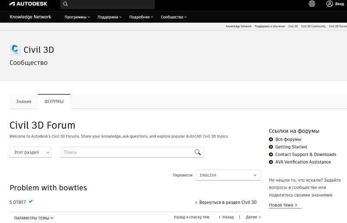The image size is (347, 223).
Task: Open AVA Verification Assistance link
Action: click(x=303, y=162)
